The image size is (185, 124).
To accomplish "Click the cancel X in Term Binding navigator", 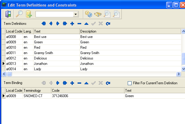I will coord(101,83).
